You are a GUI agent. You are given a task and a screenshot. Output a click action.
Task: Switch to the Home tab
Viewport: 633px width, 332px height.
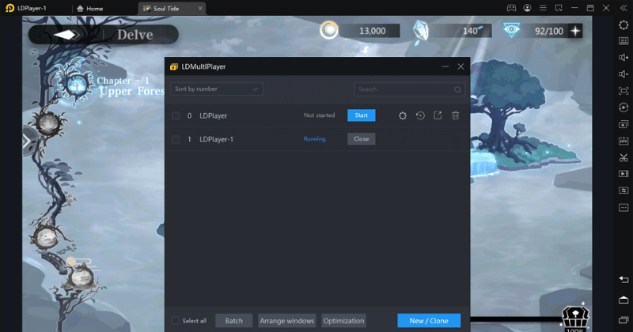pos(90,9)
